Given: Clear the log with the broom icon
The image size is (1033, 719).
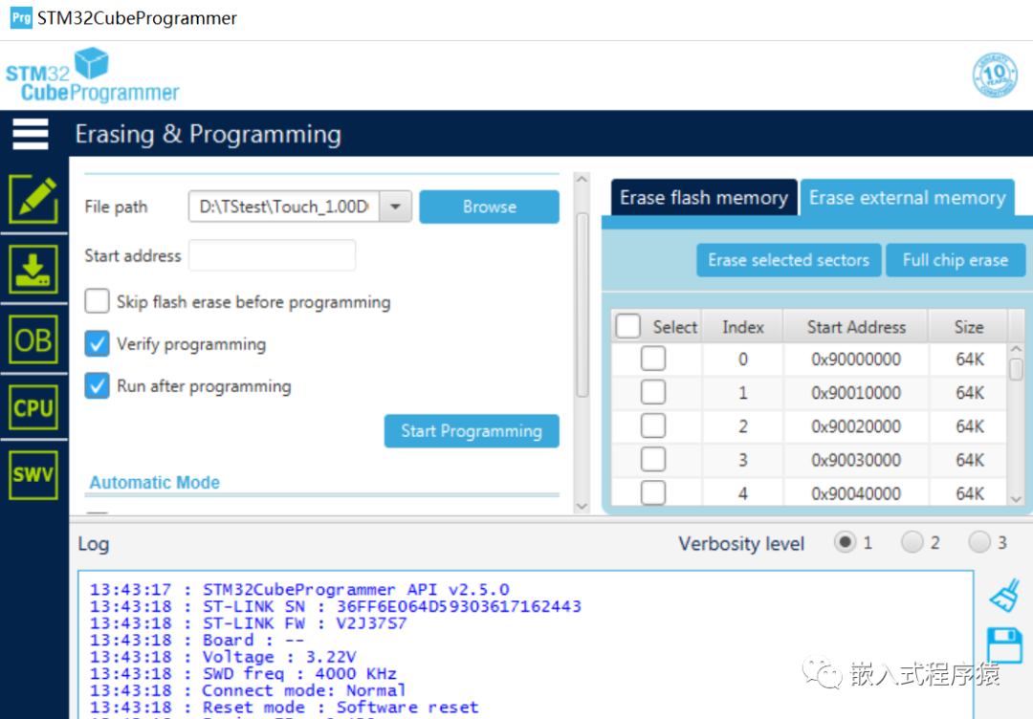Looking at the screenshot, I should coord(1005,593).
